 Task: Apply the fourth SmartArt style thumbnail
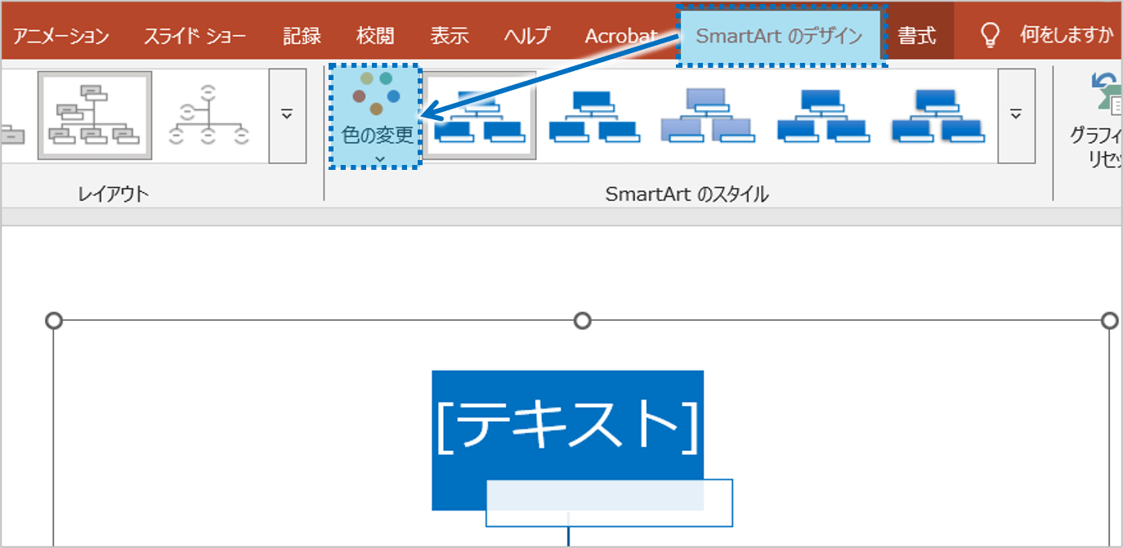point(821,115)
